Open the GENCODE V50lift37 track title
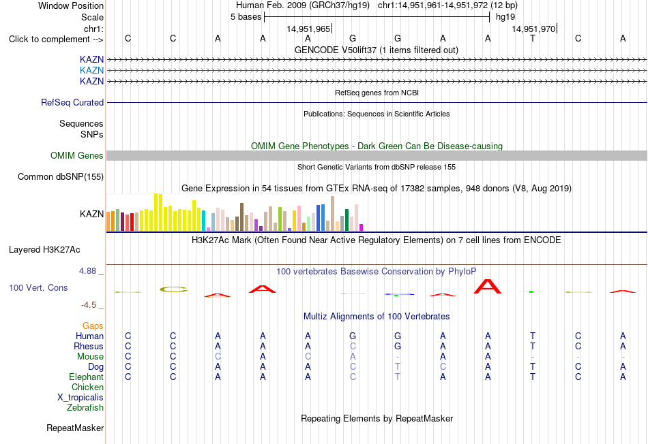This screenshot has height=444, width=648. coord(377,50)
